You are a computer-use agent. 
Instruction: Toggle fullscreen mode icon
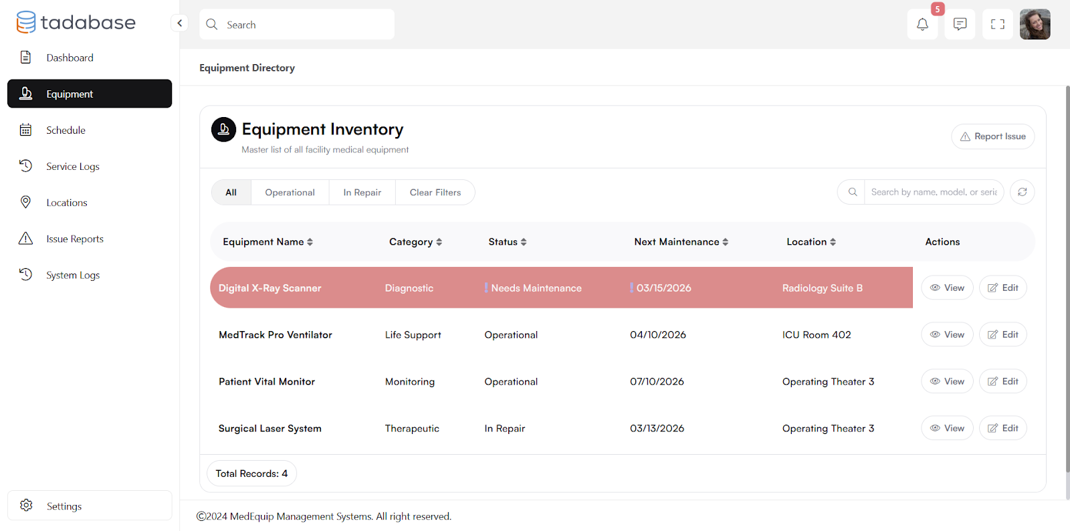[997, 25]
